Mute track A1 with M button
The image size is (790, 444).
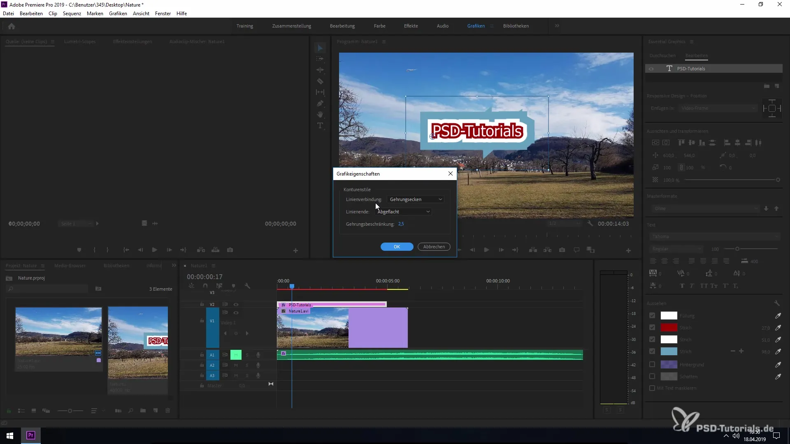coord(236,355)
